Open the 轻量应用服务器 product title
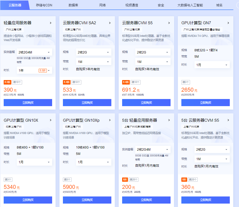Viewport: 239px width, 207px height. 18,23
